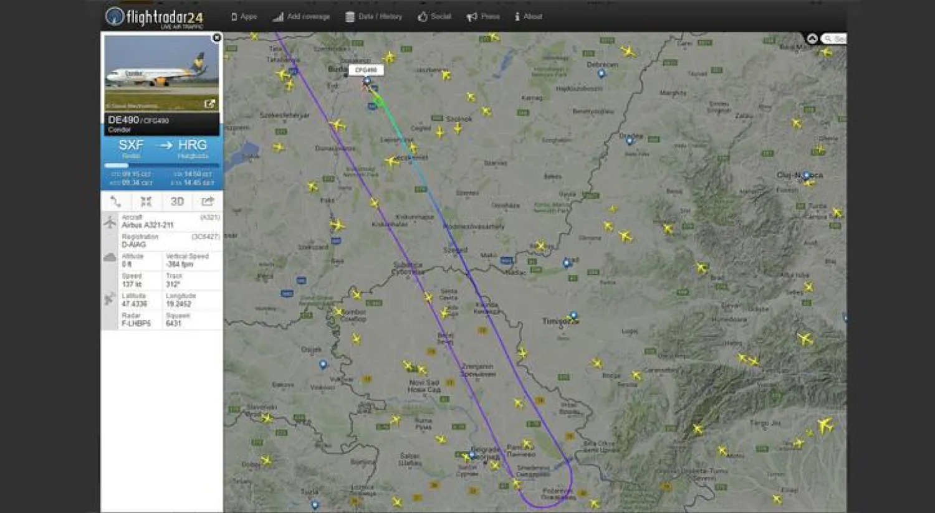
Task: Click the flight progress bar
Action: click(x=161, y=166)
